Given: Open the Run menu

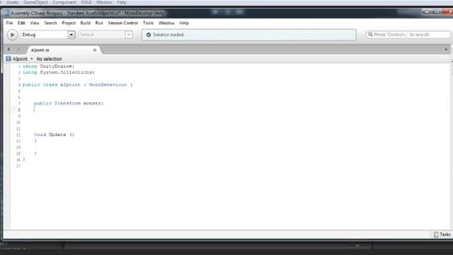Looking at the screenshot, I should click(99, 23).
